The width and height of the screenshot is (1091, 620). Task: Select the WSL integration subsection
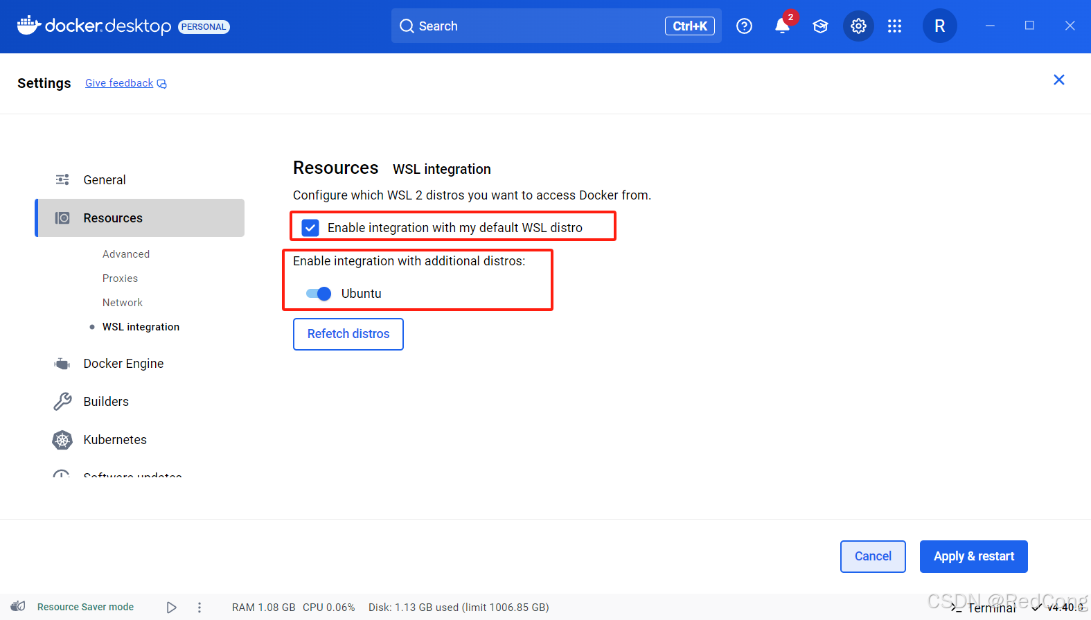(141, 327)
